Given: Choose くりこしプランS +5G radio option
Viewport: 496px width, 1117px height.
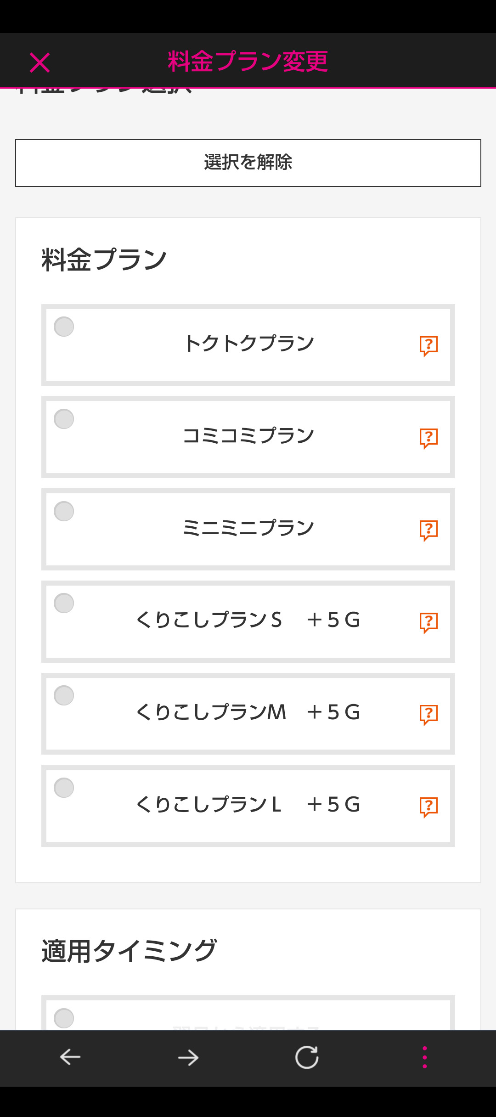Looking at the screenshot, I should tap(64, 603).
